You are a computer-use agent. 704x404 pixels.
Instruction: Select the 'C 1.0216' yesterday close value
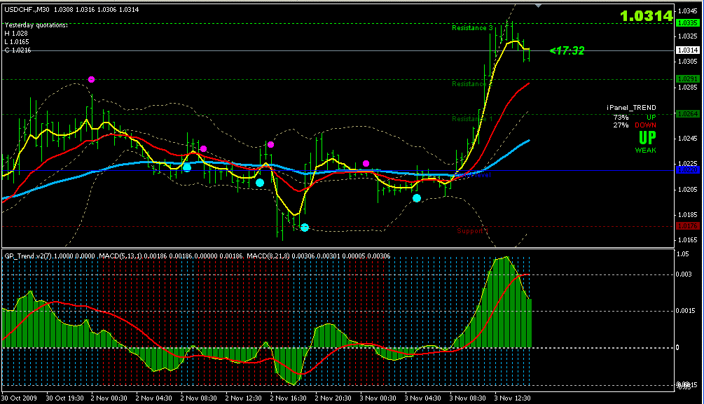(18, 50)
